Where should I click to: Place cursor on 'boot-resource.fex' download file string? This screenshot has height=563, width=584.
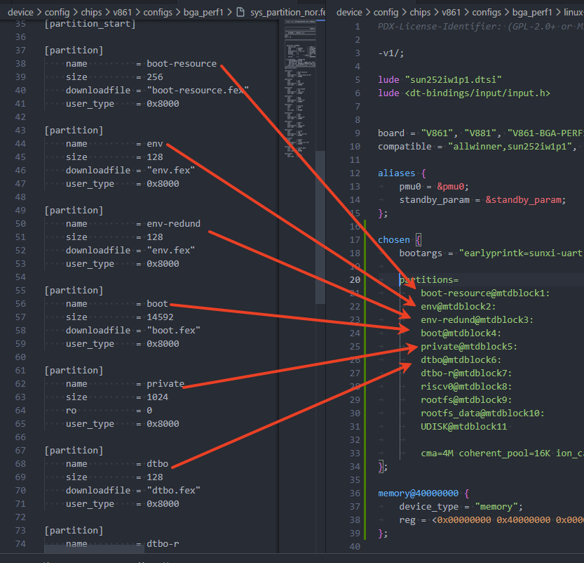tap(198, 91)
